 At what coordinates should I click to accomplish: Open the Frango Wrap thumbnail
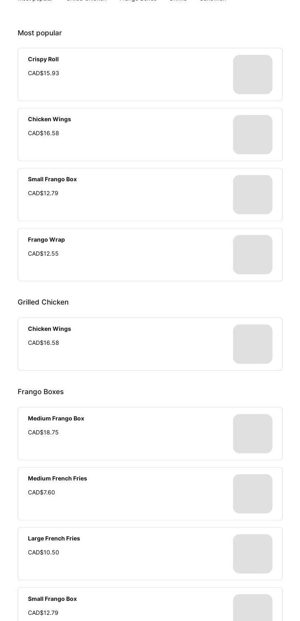point(252,254)
